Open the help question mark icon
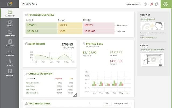Image resolution: width=172 pixels, height=108 pixels. [x=145, y=4]
